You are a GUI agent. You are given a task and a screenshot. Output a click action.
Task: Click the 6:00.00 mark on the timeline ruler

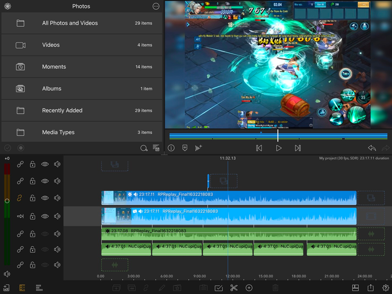[x=166, y=276]
